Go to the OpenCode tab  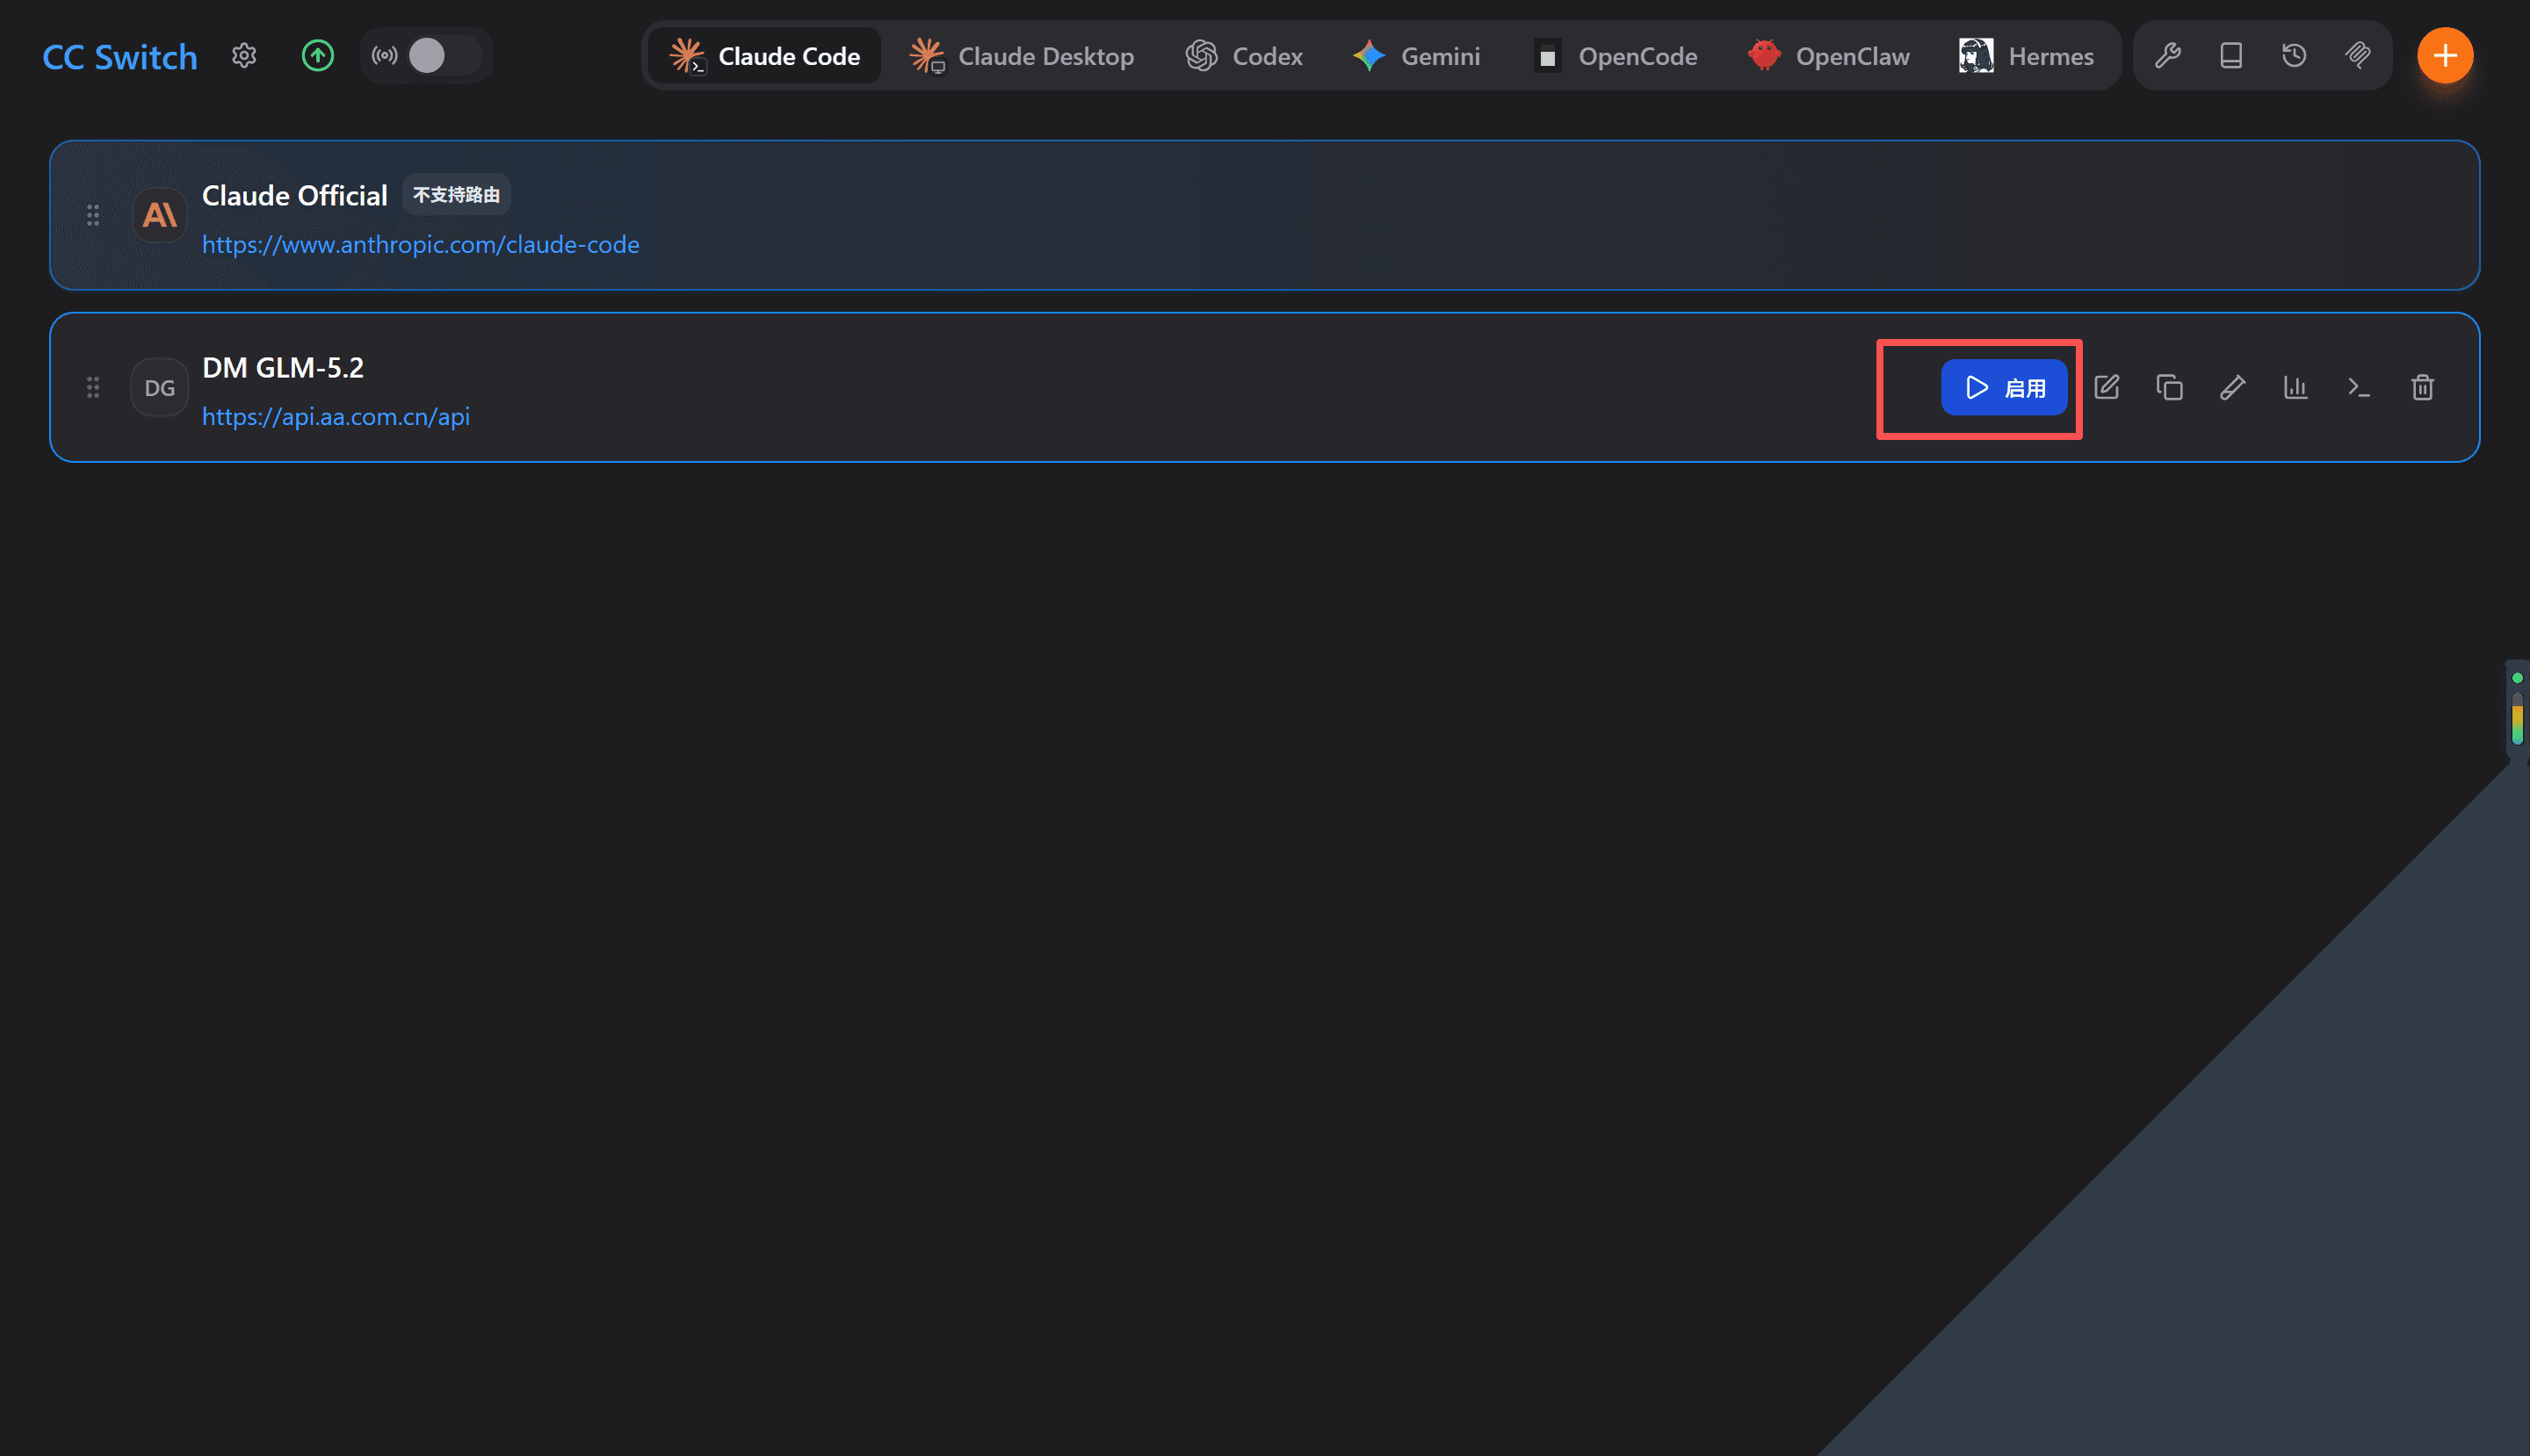pos(1616,56)
